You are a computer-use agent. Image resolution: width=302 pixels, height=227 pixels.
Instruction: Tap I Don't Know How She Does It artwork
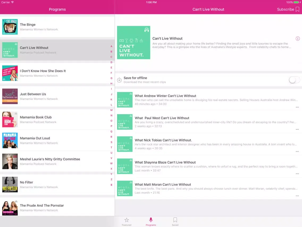(x=10, y=73)
